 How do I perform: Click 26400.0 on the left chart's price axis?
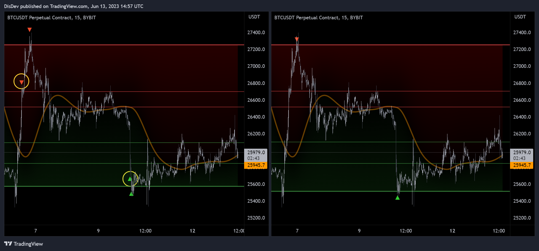pyautogui.click(x=256, y=117)
